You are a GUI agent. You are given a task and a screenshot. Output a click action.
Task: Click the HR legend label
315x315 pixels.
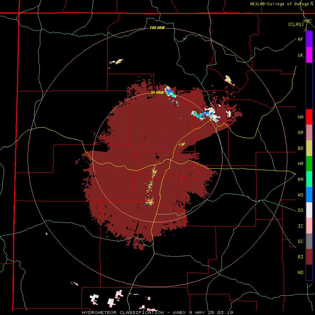(x=300, y=164)
